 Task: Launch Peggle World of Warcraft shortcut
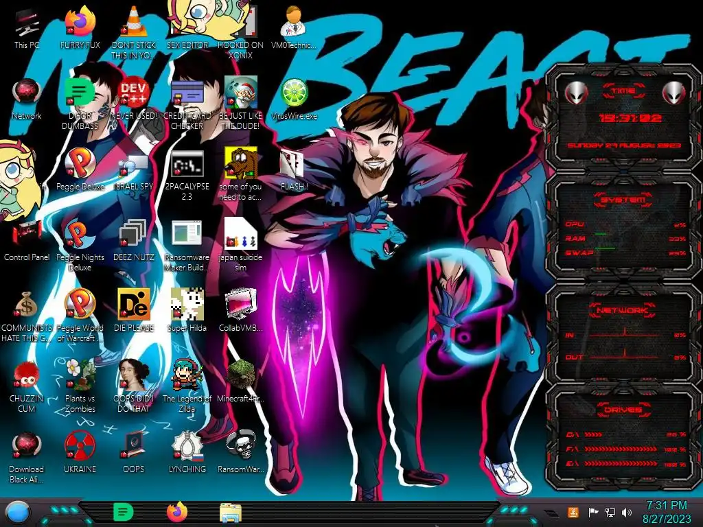pyautogui.click(x=80, y=305)
